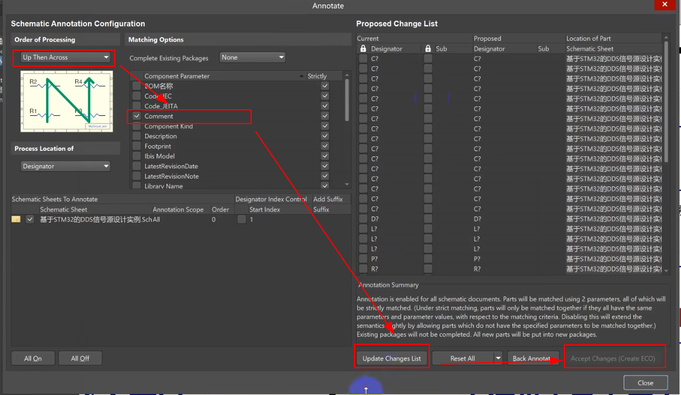Toggle the Strictly checkbox for Footprint
The width and height of the screenshot is (681, 395).
(325, 146)
